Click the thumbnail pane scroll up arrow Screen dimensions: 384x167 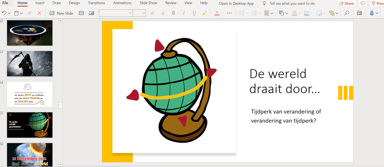[x=60, y=21]
